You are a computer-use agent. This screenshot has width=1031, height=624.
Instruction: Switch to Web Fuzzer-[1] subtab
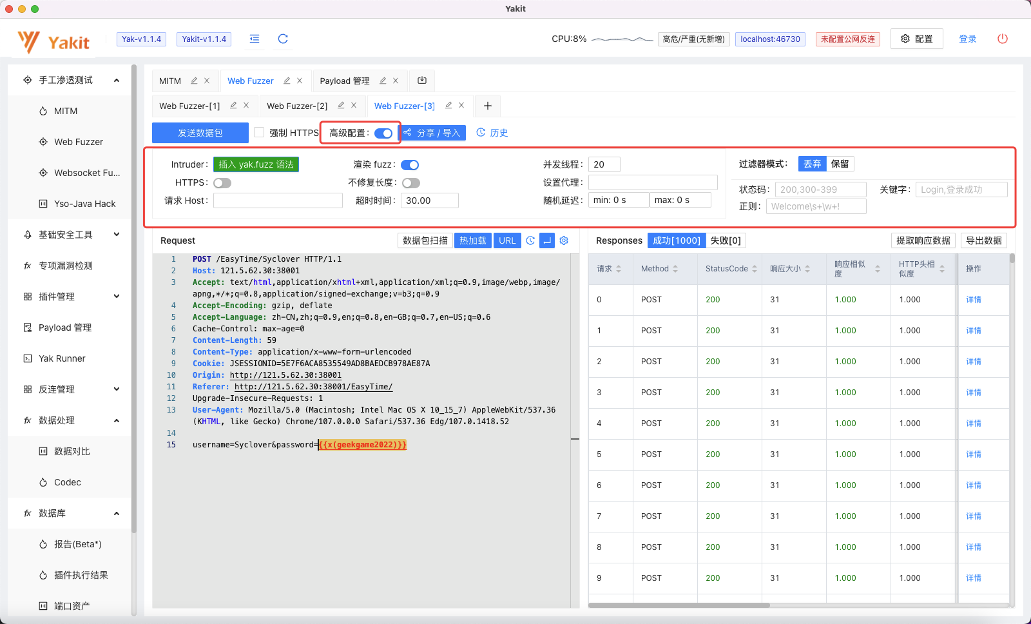tap(189, 106)
